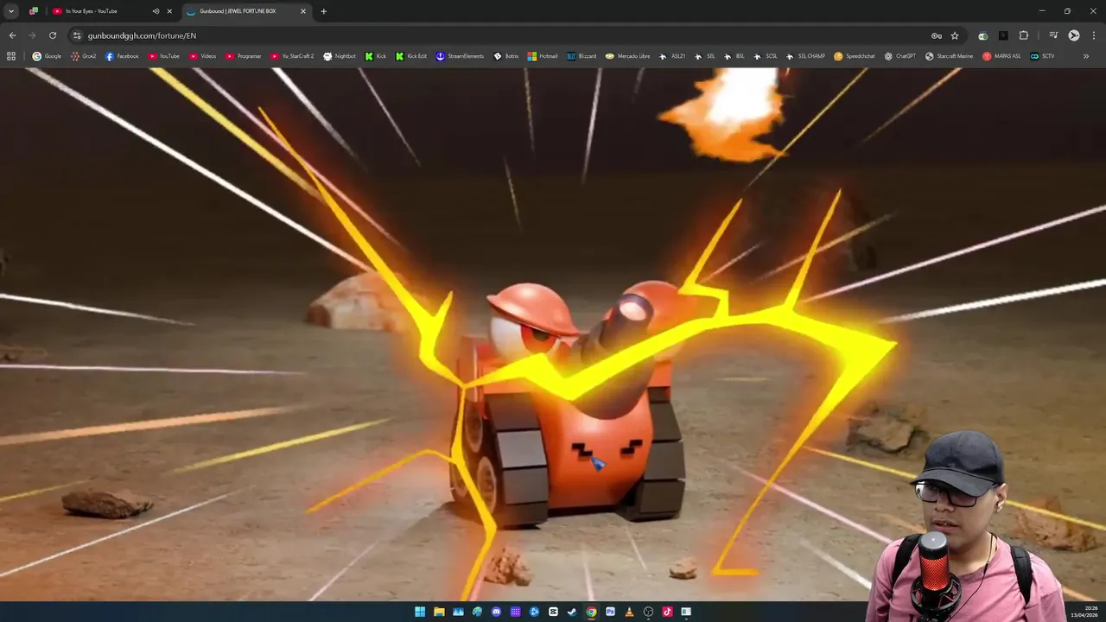Open the Mercado Libre bookmark
The height and width of the screenshot is (622, 1106).
(x=627, y=56)
